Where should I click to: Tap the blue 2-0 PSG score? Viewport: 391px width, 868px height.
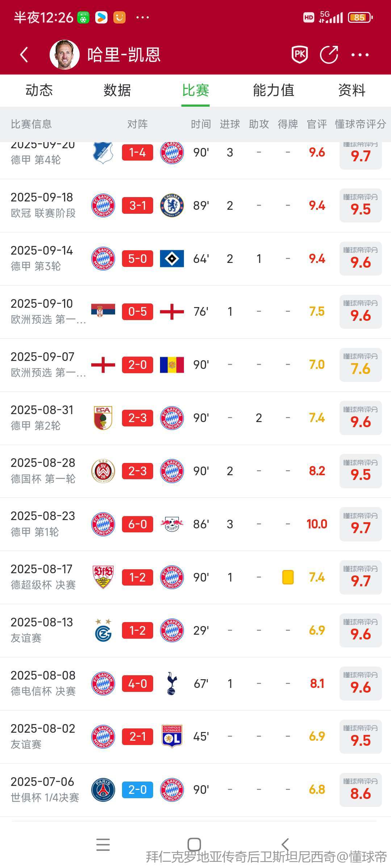[x=138, y=790]
